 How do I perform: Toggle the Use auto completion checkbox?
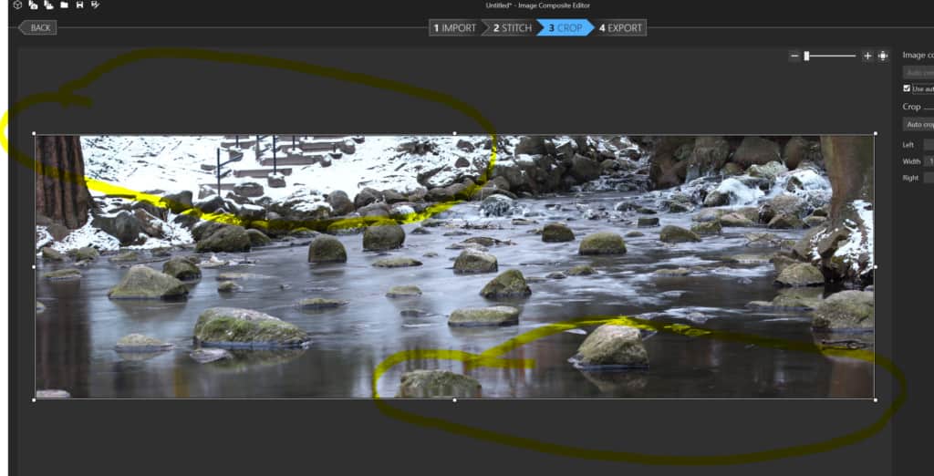coord(907,88)
